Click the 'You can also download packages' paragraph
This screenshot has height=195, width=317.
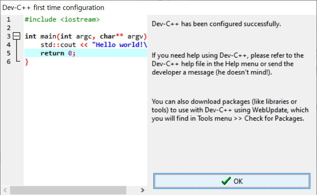click(x=230, y=110)
